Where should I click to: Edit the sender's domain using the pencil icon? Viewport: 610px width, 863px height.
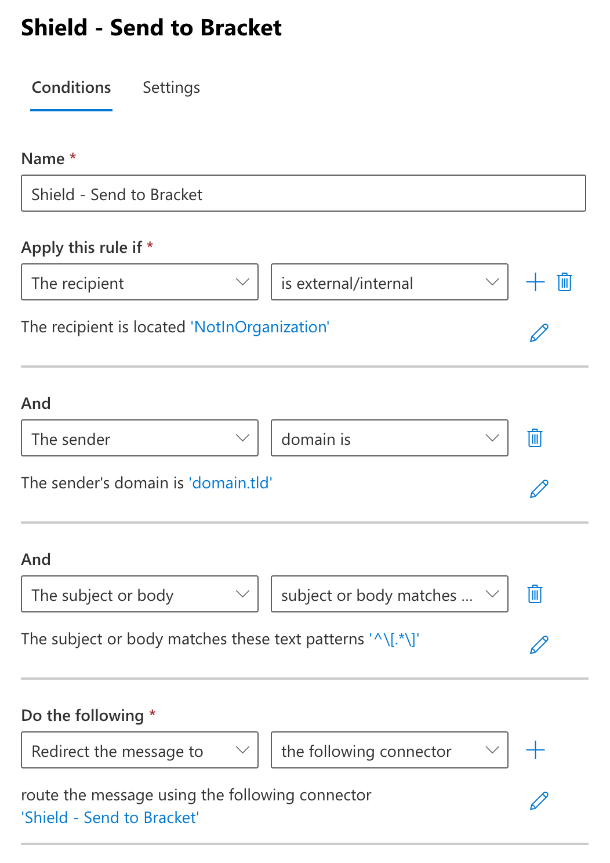(539, 489)
